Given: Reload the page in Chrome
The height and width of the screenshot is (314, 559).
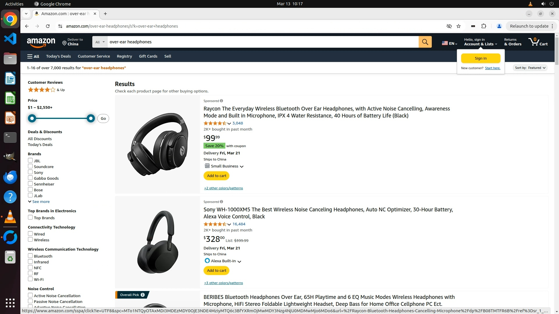Looking at the screenshot, I should [x=48, y=26].
